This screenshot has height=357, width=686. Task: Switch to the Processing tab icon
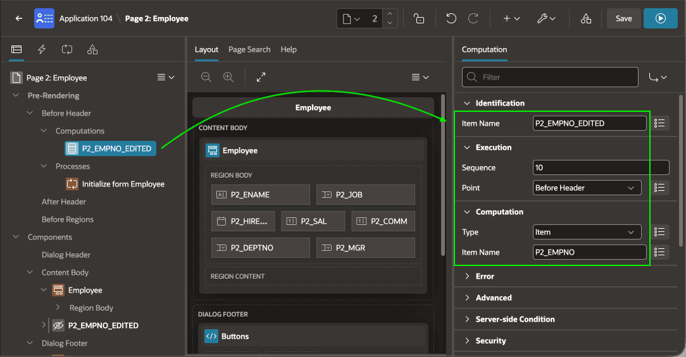67,49
